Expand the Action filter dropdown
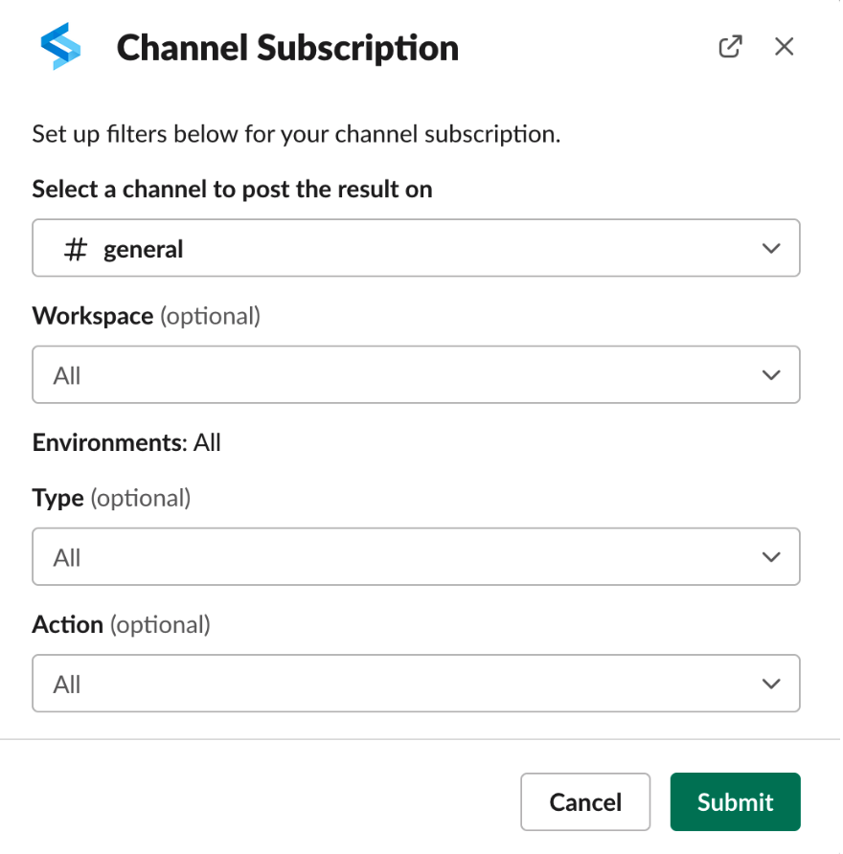This screenshot has width=843, height=854. (x=416, y=684)
